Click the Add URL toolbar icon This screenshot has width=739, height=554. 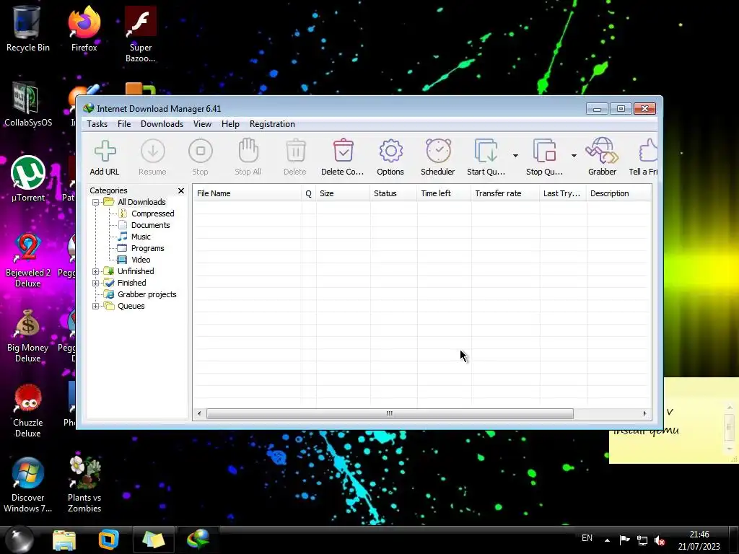click(105, 151)
